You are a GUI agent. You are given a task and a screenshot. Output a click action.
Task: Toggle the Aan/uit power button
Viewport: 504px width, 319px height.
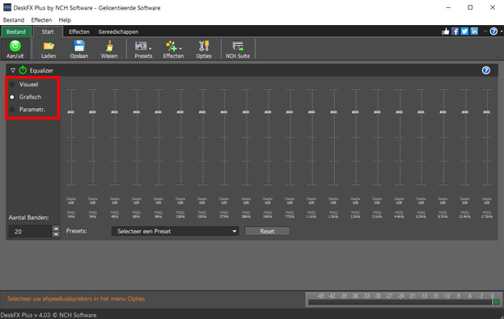click(x=15, y=49)
